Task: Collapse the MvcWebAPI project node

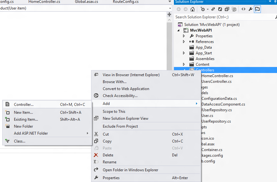Action: [x=179, y=30]
